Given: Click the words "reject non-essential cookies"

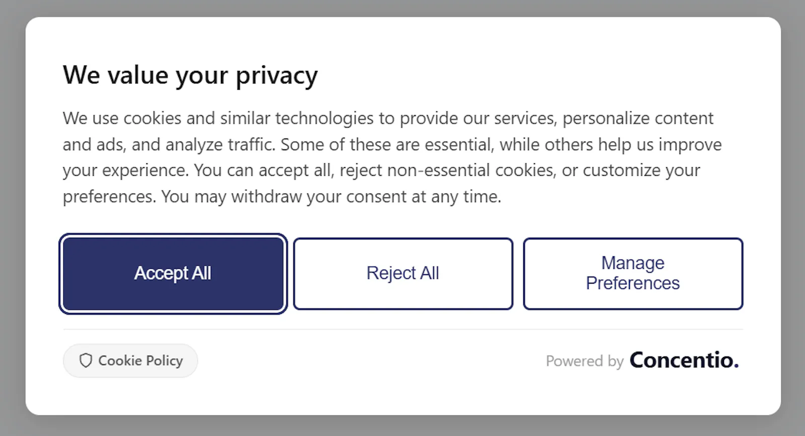Looking at the screenshot, I should [x=448, y=171].
